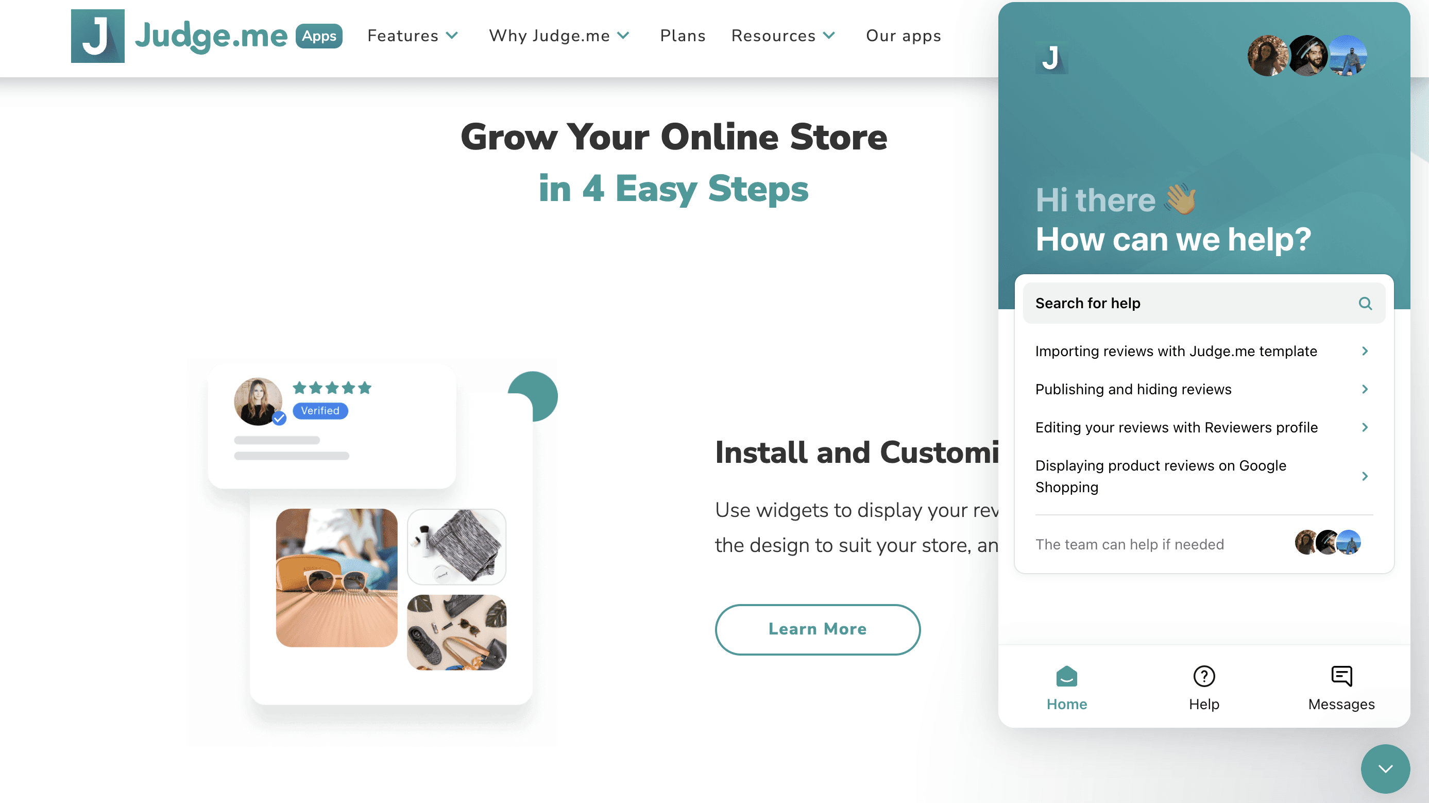Click the Learn More button

pos(817,629)
